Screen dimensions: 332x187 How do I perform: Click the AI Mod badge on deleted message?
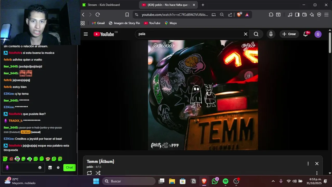[25, 132]
